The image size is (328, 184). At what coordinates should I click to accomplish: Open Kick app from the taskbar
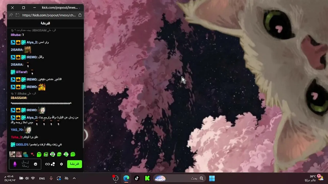click(147, 178)
